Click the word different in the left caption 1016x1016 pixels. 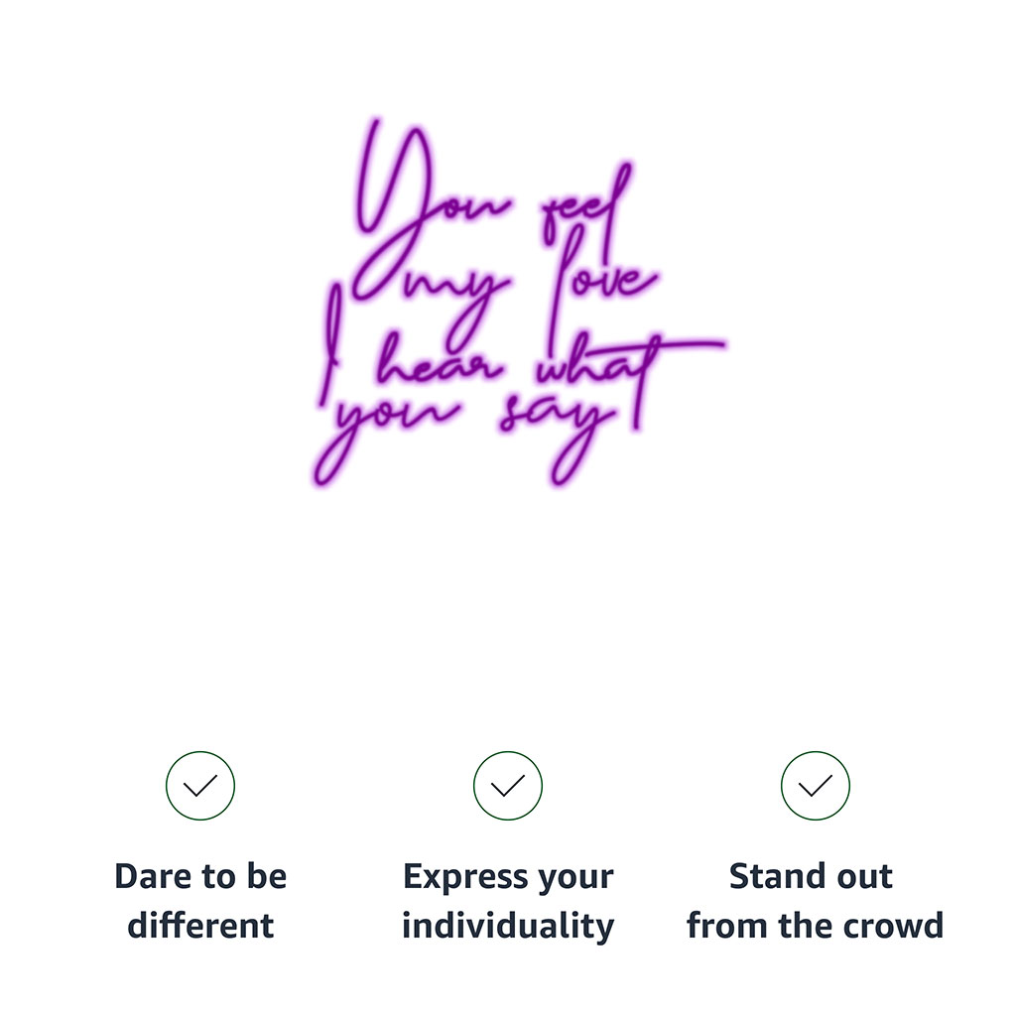[200, 925]
